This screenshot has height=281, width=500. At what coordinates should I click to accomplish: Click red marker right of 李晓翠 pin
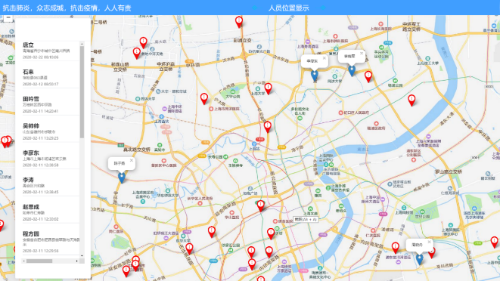click(x=368, y=77)
